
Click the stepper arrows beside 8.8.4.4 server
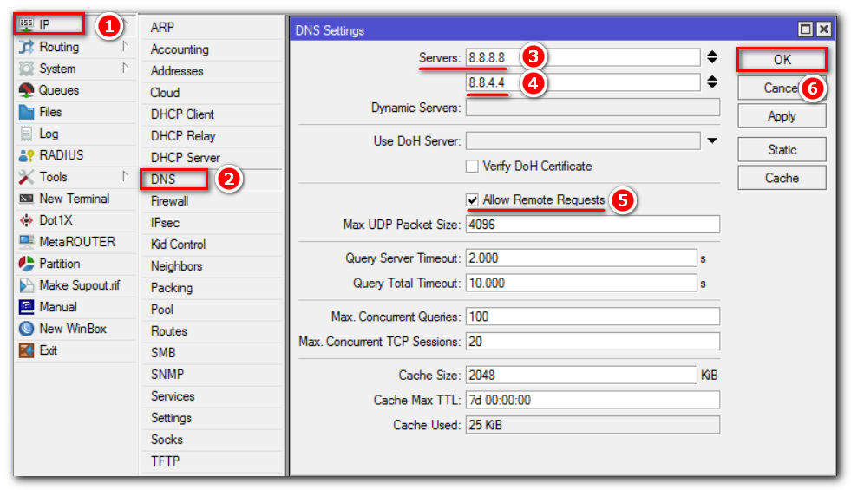click(712, 82)
